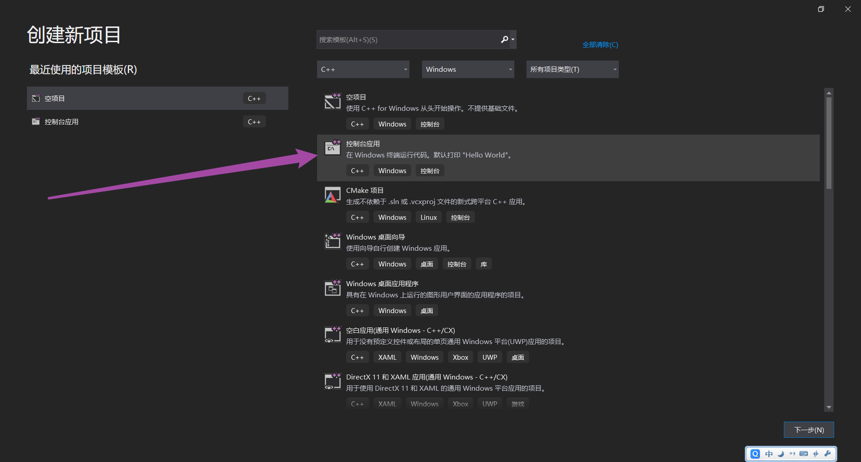Viewport: 861px width, 462px height.
Task: Open the C++ language filter dropdown
Action: click(363, 69)
